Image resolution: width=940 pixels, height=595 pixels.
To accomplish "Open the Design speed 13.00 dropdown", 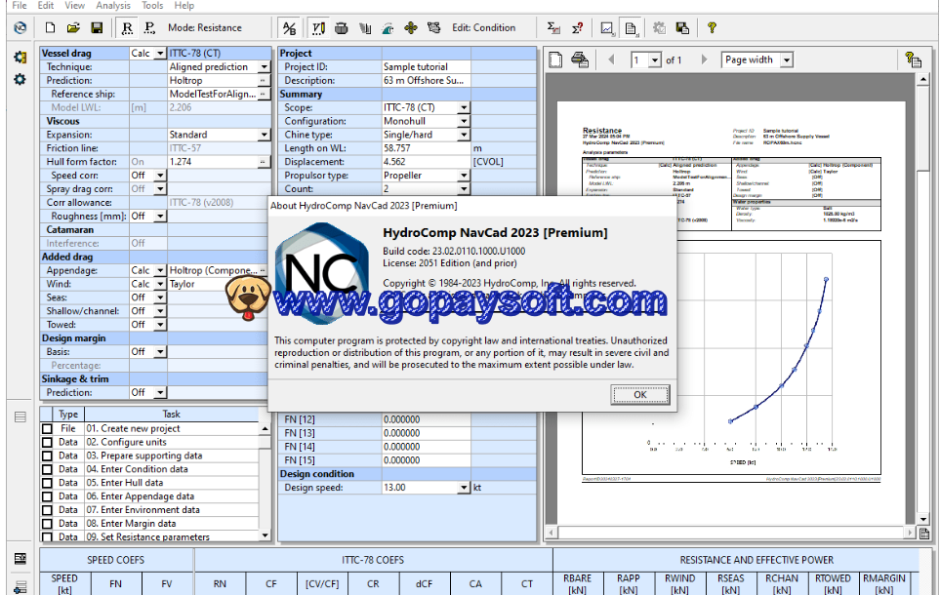I will 464,488.
